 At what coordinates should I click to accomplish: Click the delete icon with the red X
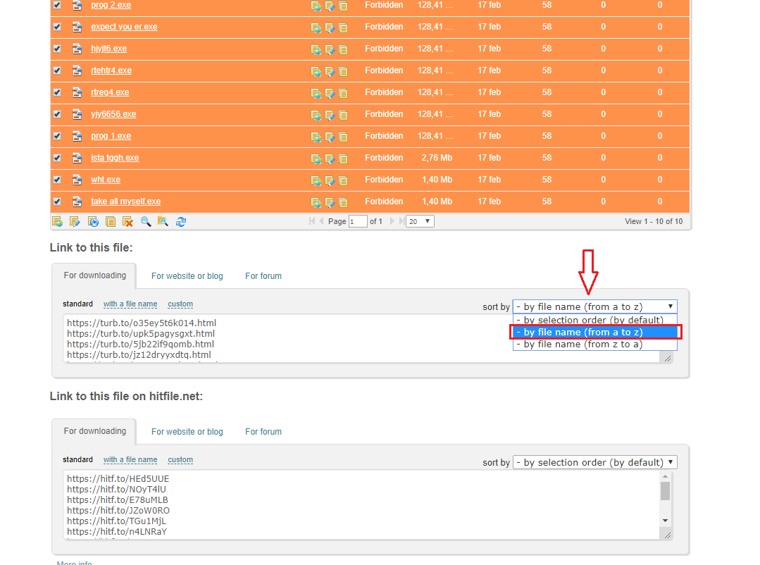(x=127, y=222)
